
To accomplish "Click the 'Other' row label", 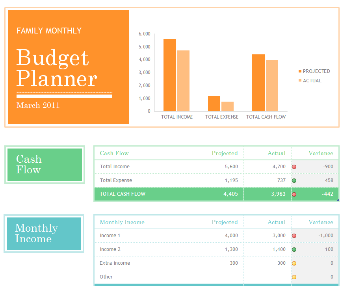I will pos(106,277).
